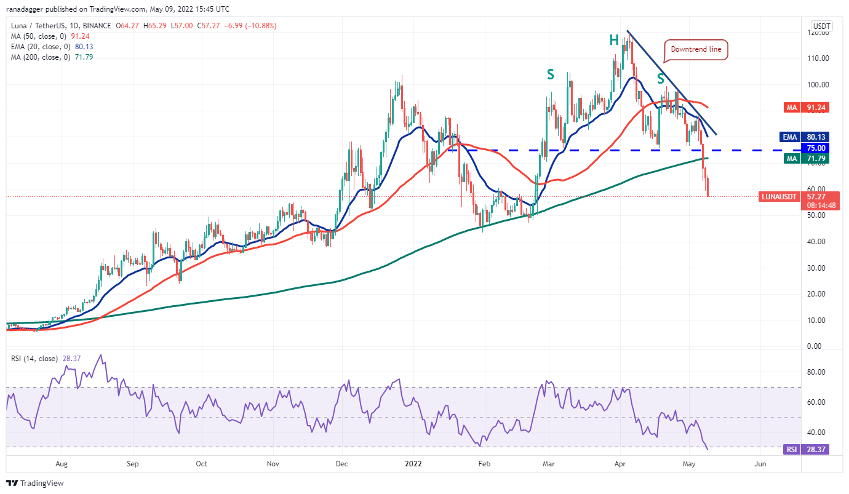Viewport: 849px width, 494px height.
Task: Click the TradingView logo at bottom left
Action: (x=35, y=483)
